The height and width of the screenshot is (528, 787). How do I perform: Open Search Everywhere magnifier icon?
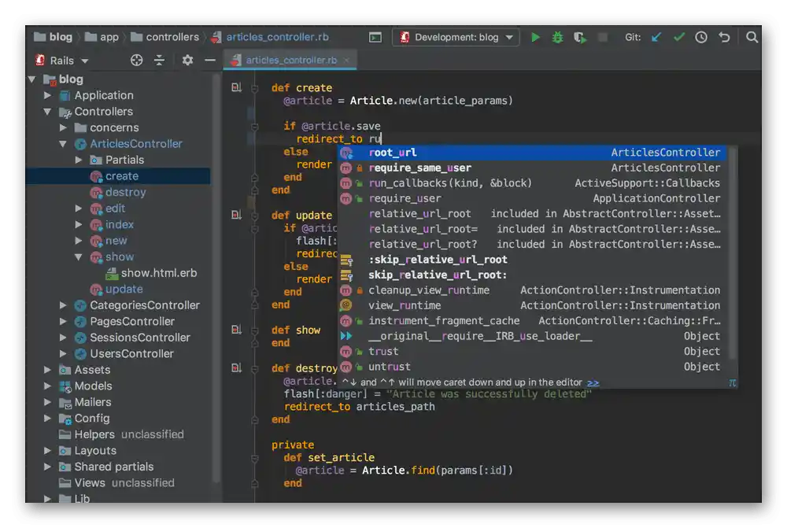pyautogui.click(x=752, y=37)
